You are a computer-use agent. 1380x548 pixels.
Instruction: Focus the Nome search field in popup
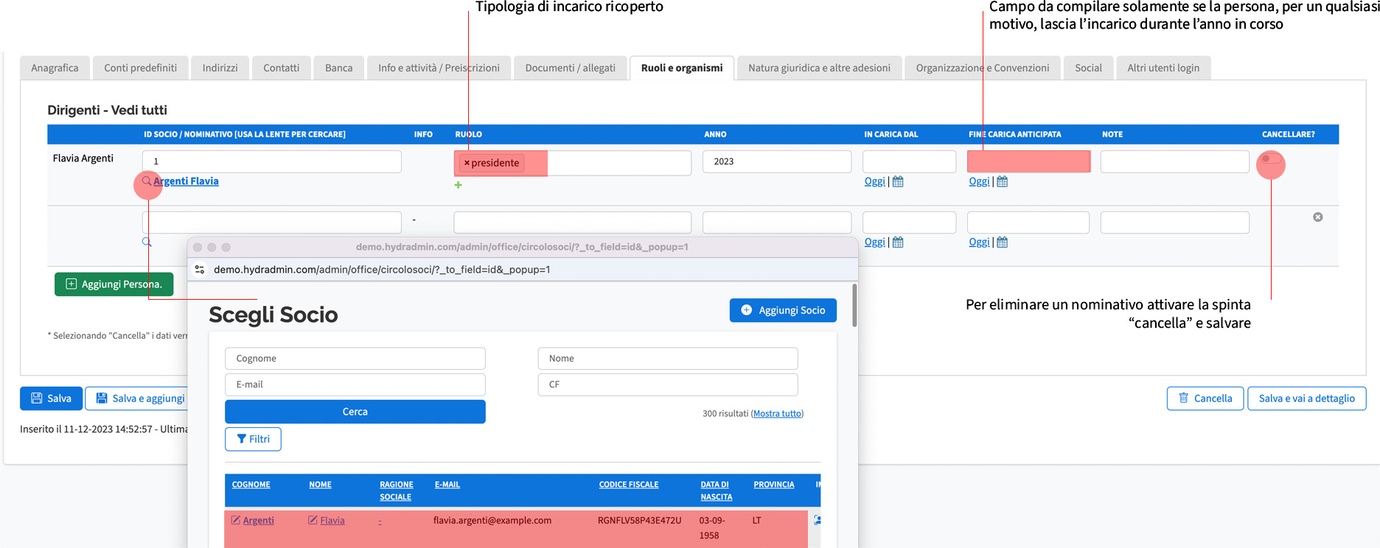(x=668, y=359)
